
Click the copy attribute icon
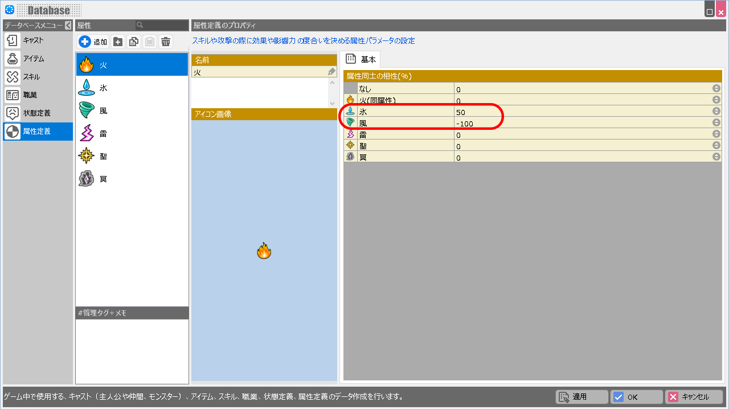pyautogui.click(x=134, y=42)
